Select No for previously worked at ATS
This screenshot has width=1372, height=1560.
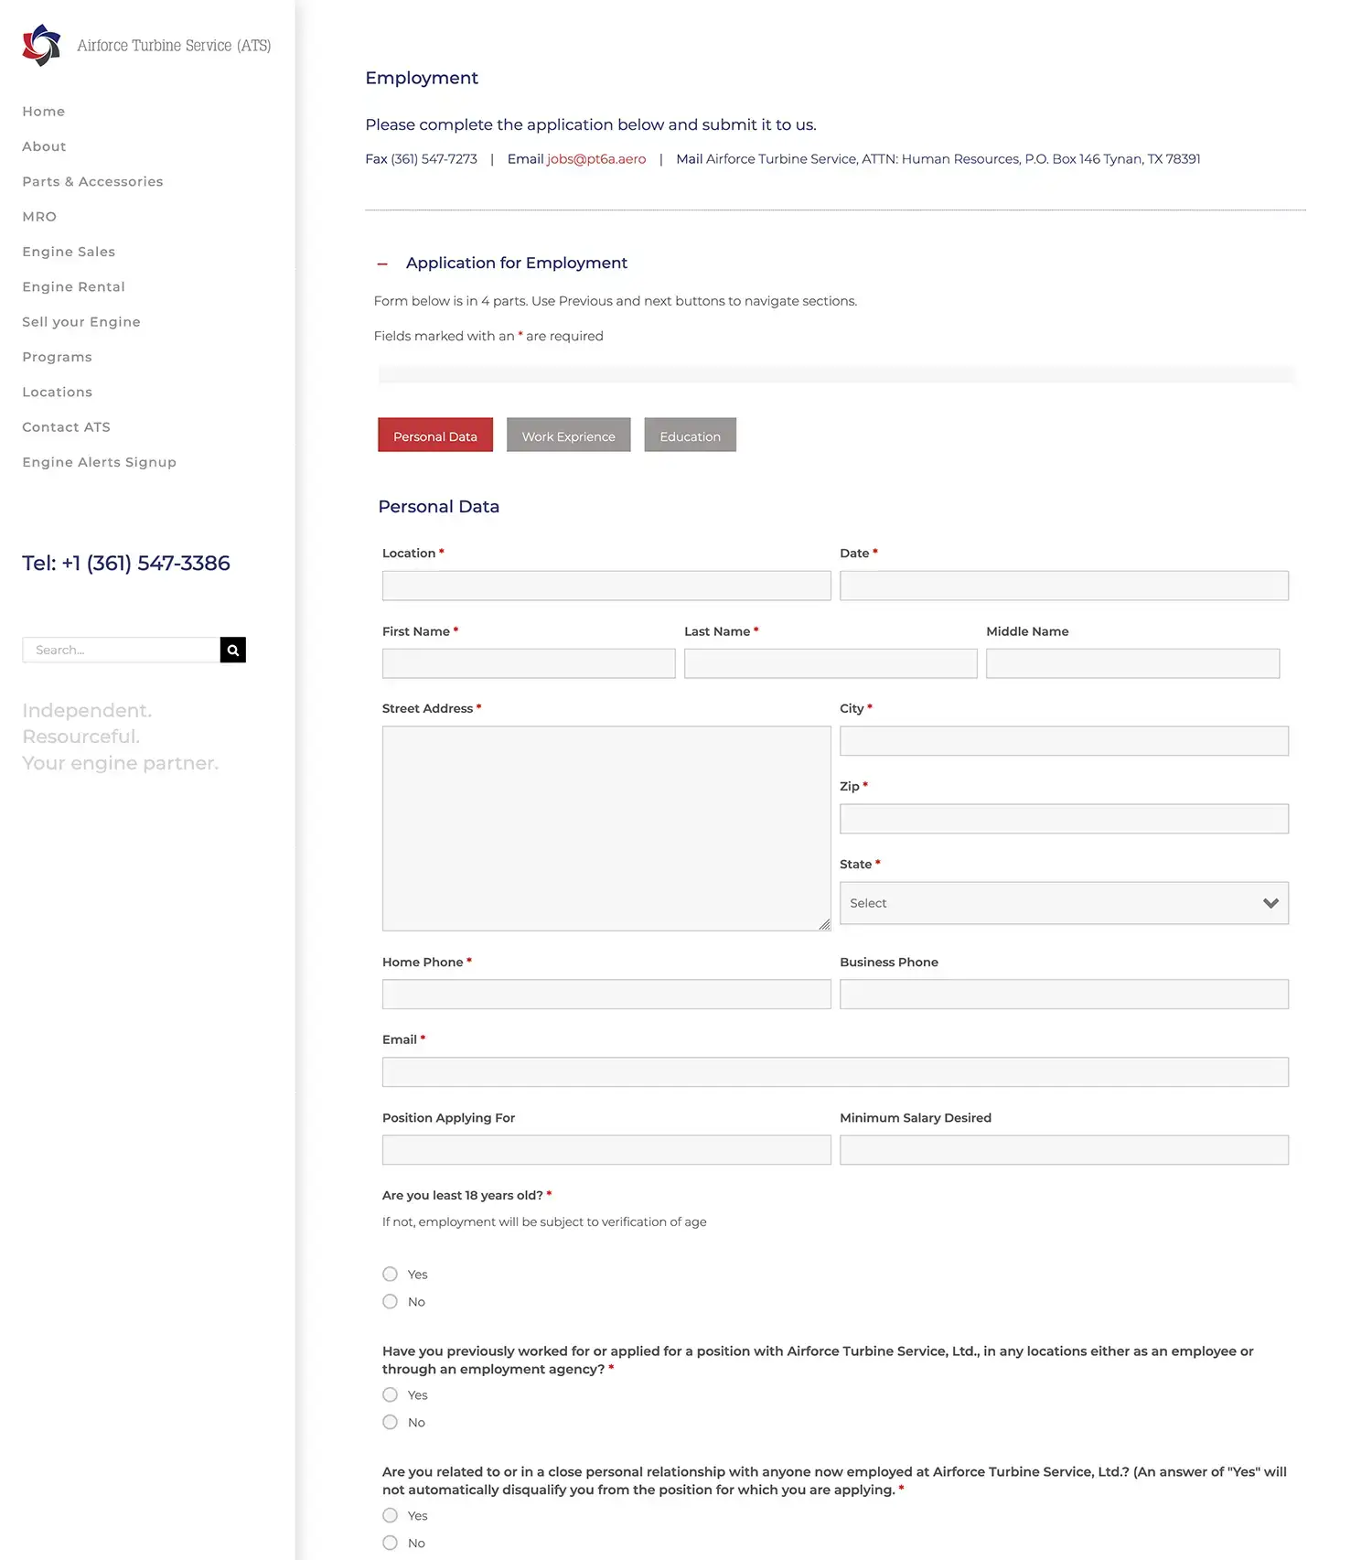point(391,1422)
